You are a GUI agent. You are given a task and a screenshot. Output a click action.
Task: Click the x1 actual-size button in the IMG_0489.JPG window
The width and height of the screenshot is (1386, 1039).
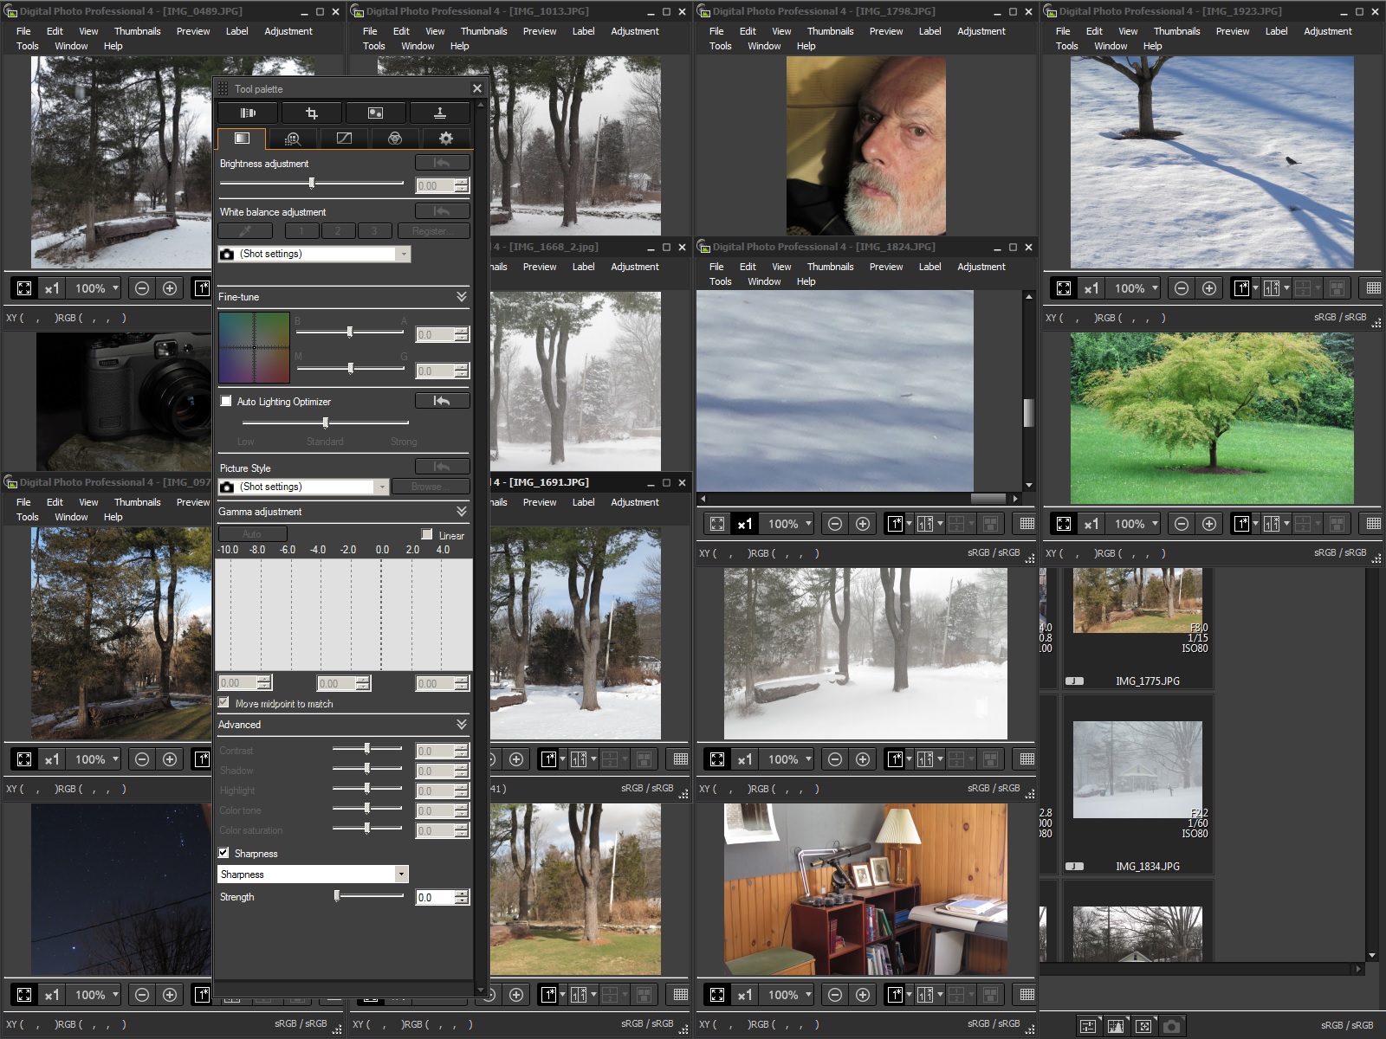(x=52, y=288)
